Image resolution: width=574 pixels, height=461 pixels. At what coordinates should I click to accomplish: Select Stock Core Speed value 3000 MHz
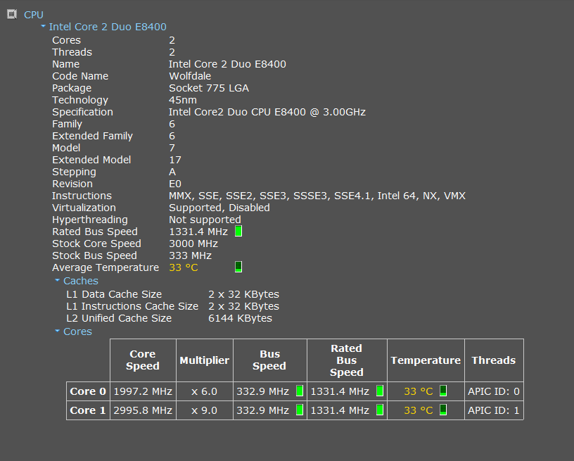pyautogui.click(x=193, y=244)
